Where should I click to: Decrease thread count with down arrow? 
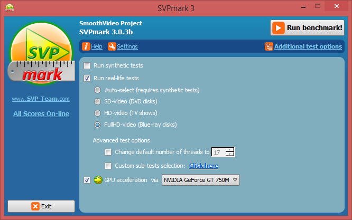(x=230, y=155)
